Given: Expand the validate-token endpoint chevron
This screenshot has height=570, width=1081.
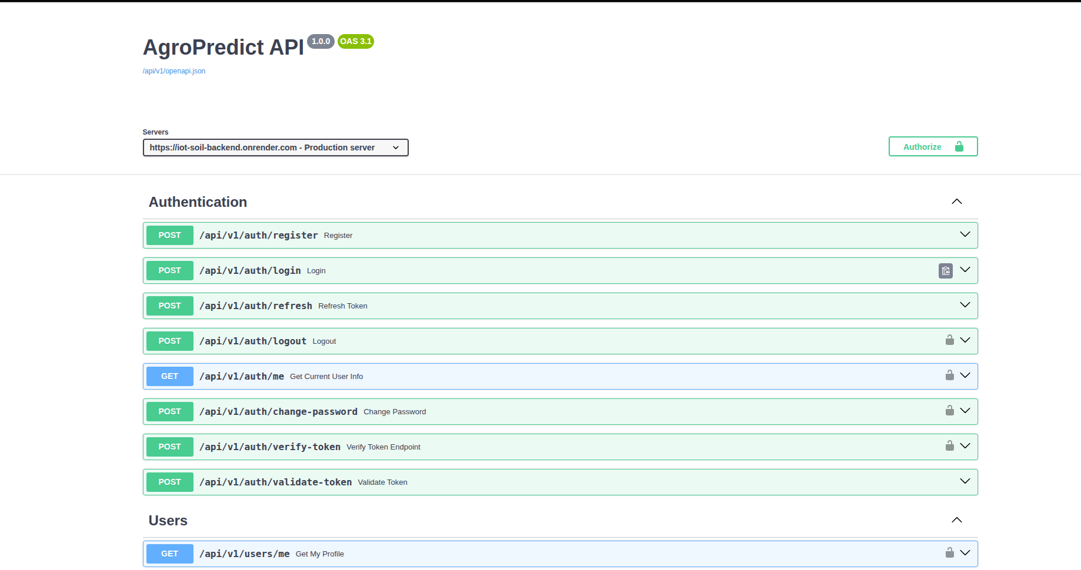Looking at the screenshot, I should (x=965, y=481).
